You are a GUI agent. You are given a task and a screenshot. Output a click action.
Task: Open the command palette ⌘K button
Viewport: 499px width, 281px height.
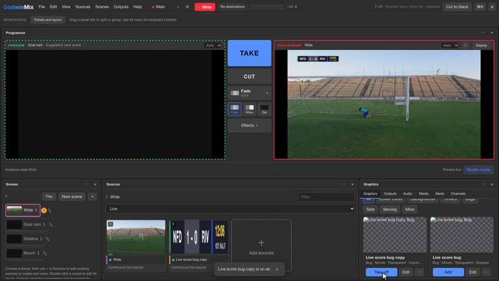coord(480,7)
